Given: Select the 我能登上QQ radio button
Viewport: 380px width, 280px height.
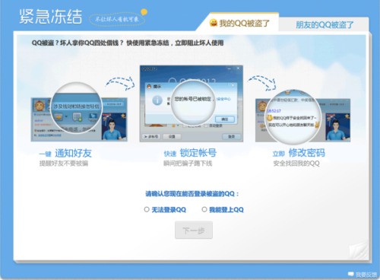Looking at the screenshot, I should click(204, 209).
